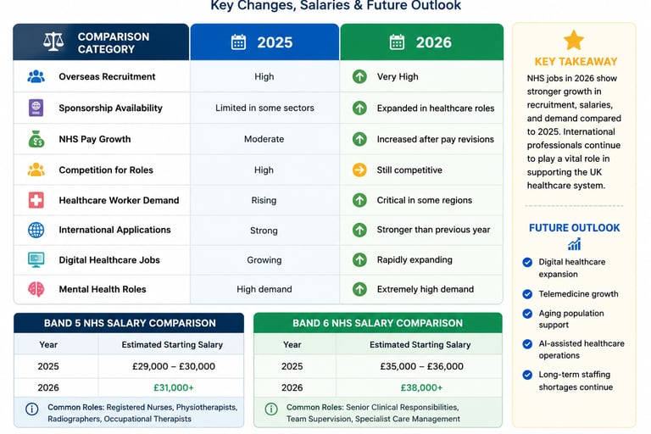Viewport: 651px width, 434px height.
Task: Click the up arrow next to Rapidly expanding
Action: pyautogui.click(x=359, y=260)
